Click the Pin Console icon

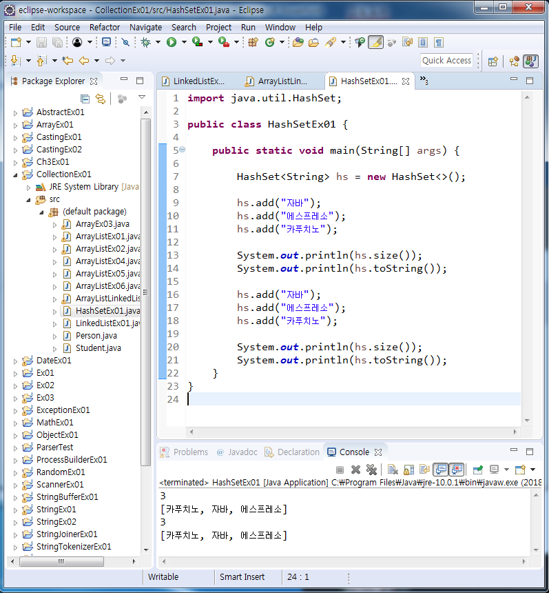click(477, 470)
